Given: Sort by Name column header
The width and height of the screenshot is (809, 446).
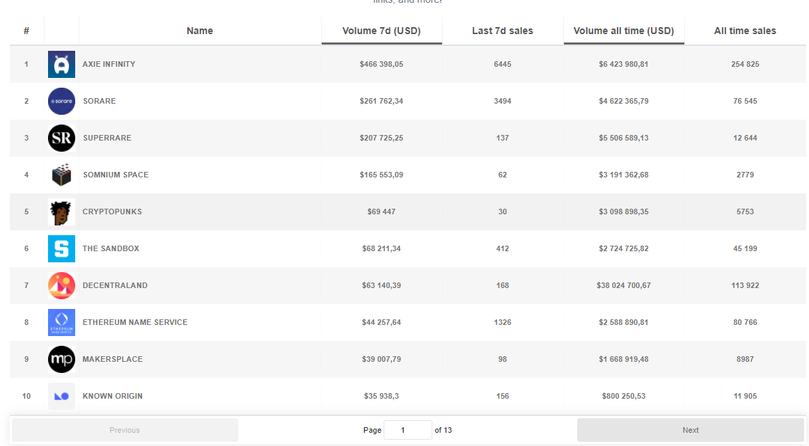Looking at the screenshot, I should click(x=200, y=31).
